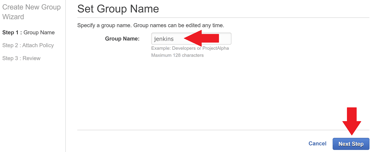Viewport: 372px width, 152px height.
Task: Click the Create New Group Wizard title
Action: click(x=31, y=12)
